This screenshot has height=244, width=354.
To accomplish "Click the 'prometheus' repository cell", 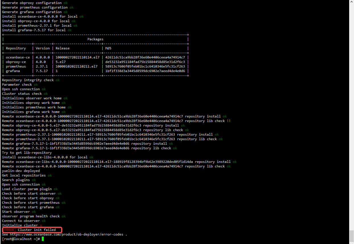I will (16, 66).
